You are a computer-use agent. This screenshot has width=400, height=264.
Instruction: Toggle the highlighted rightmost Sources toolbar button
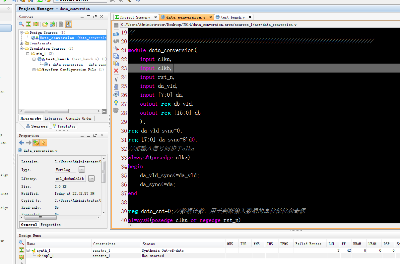pos(69,24)
